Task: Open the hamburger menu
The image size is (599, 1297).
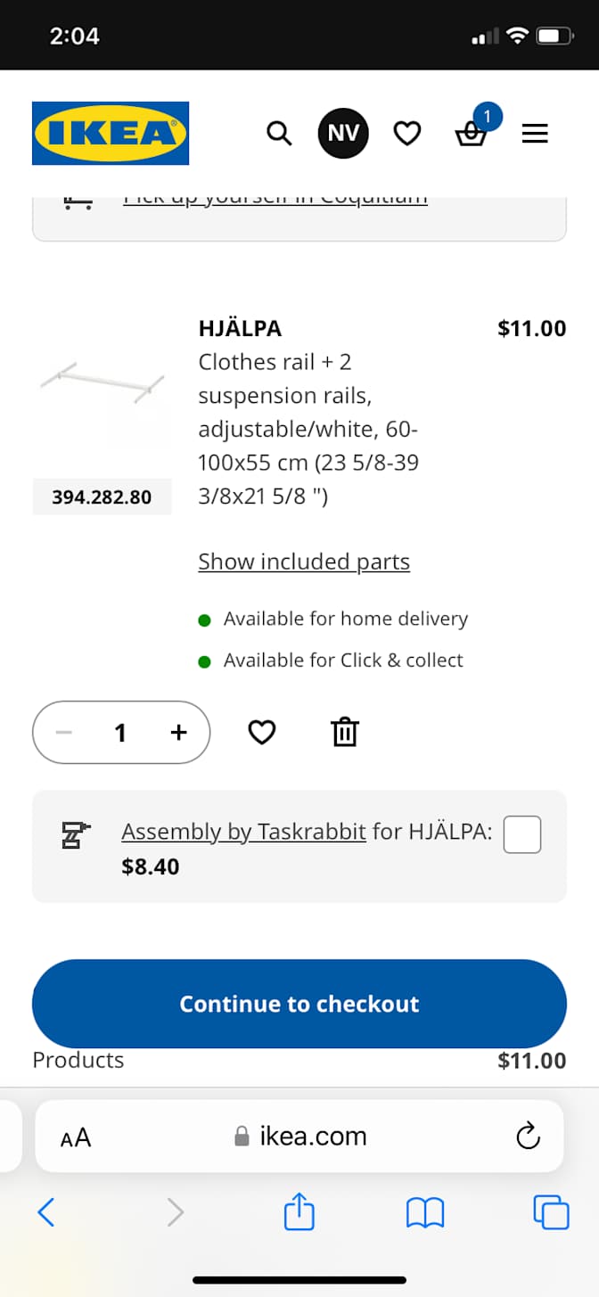Action: 535,135
